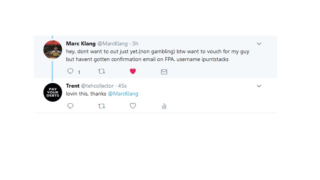Open the @MarcKlang mention in Trent's reply
320x180 pixels.
[123, 94]
